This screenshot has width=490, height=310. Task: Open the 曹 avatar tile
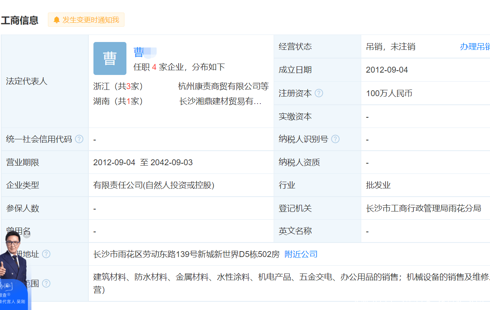110,58
